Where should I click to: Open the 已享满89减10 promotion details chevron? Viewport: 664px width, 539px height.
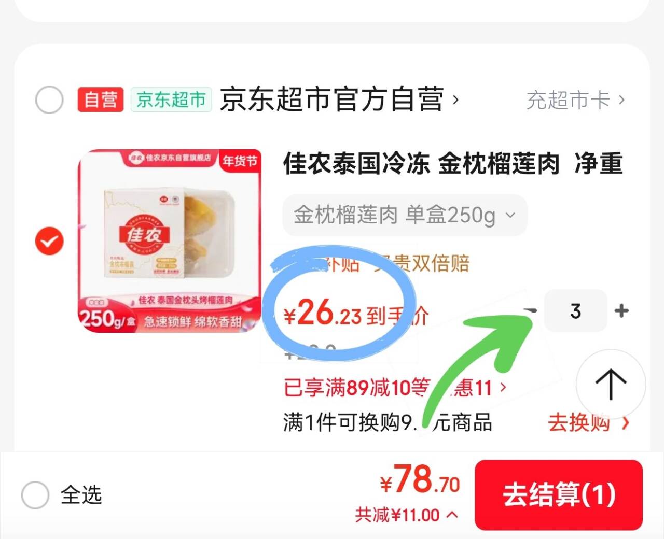pos(502,387)
